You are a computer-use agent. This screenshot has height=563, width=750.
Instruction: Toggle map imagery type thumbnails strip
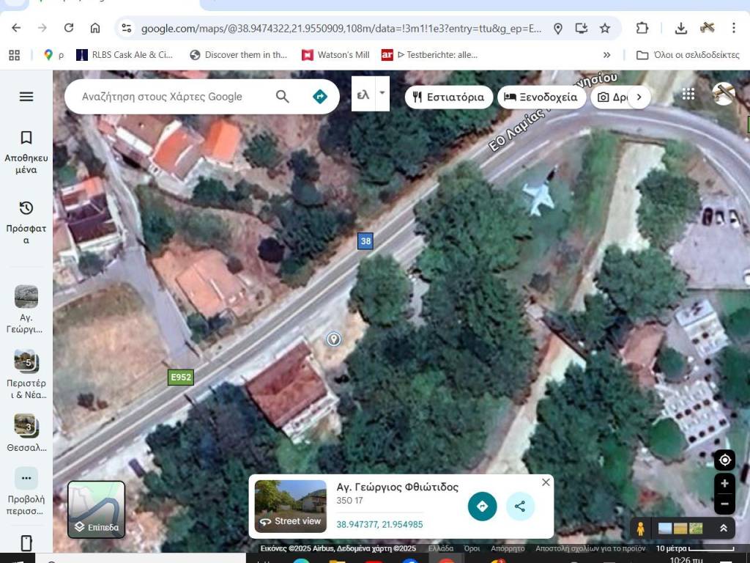680,528
